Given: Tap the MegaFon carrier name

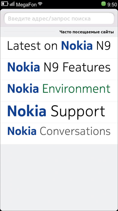Looking at the screenshot, I should point(26,5).
